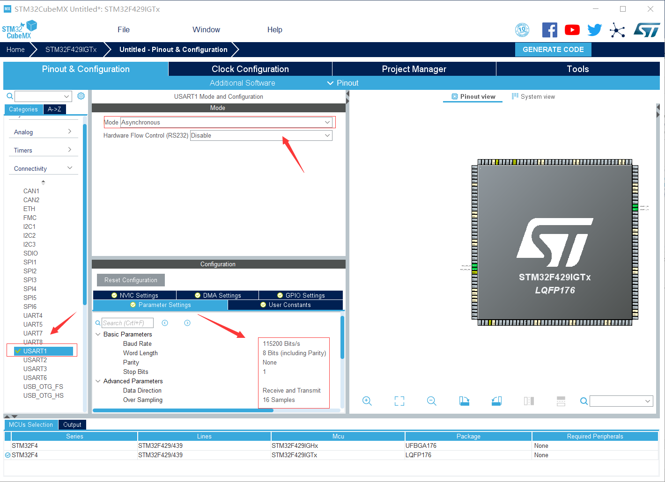
Task: Switch to Tools tab
Action: coord(578,69)
